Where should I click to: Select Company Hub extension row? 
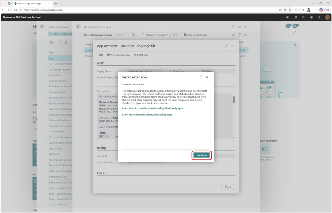point(60,131)
